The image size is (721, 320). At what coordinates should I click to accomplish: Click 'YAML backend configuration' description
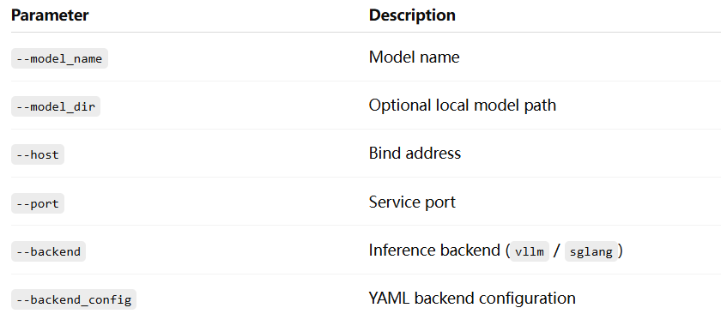tap(472, 299)
